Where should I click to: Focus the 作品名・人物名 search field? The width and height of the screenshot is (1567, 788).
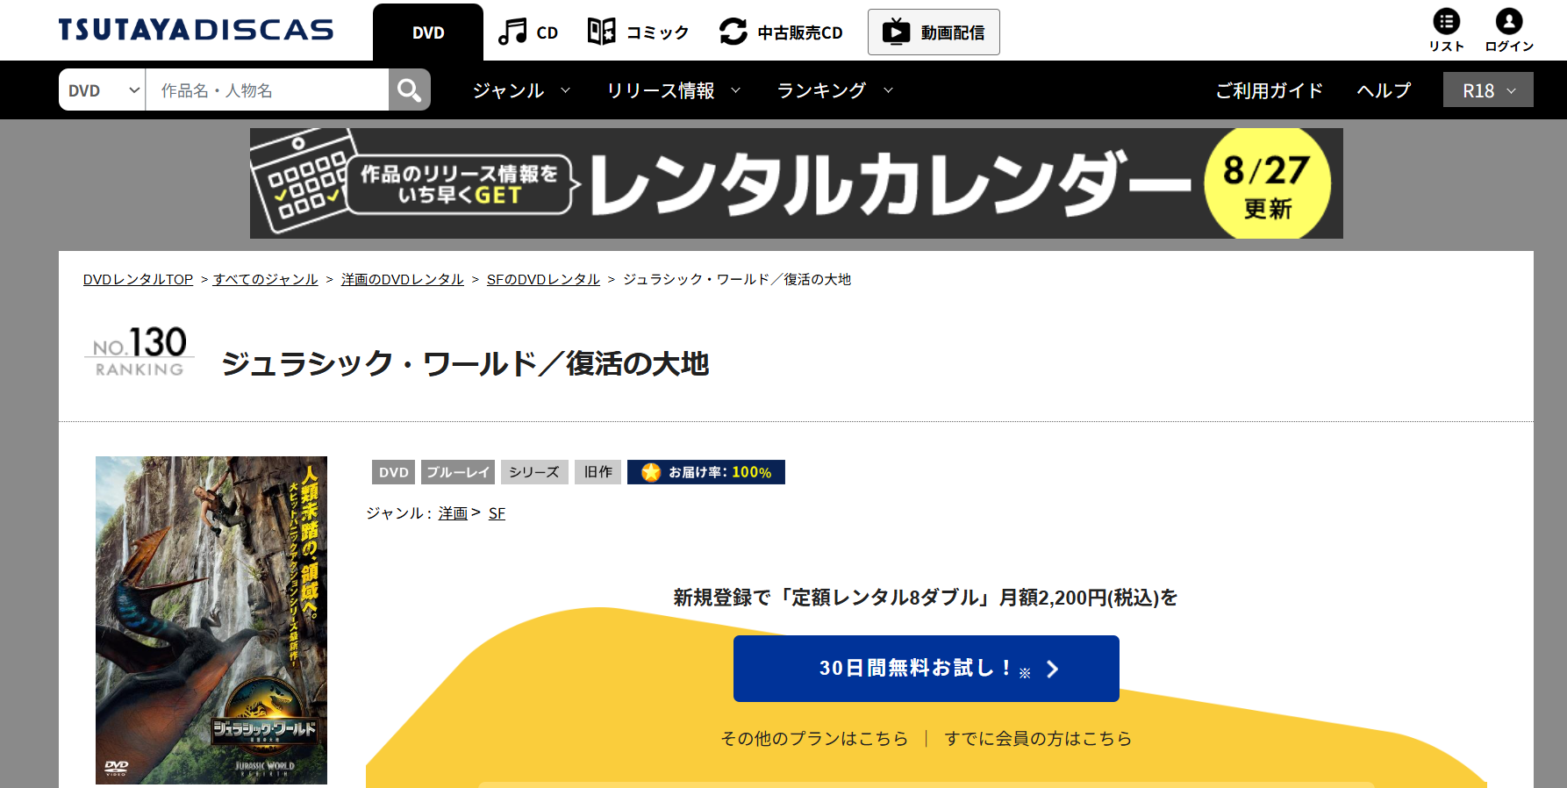(267, 90)
